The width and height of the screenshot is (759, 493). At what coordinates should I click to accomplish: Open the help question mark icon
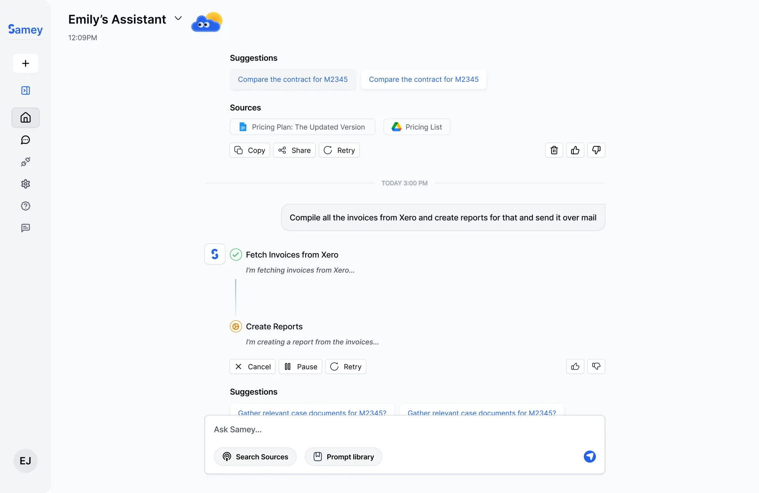click(x=26, y=206)
